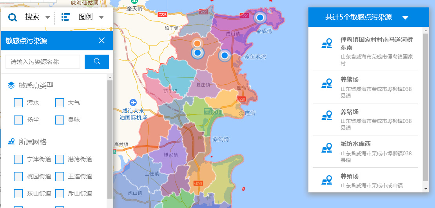435x208 pixels.
Task: Check the 斥山街道 checkbox
Action: (x=60, y=194)
